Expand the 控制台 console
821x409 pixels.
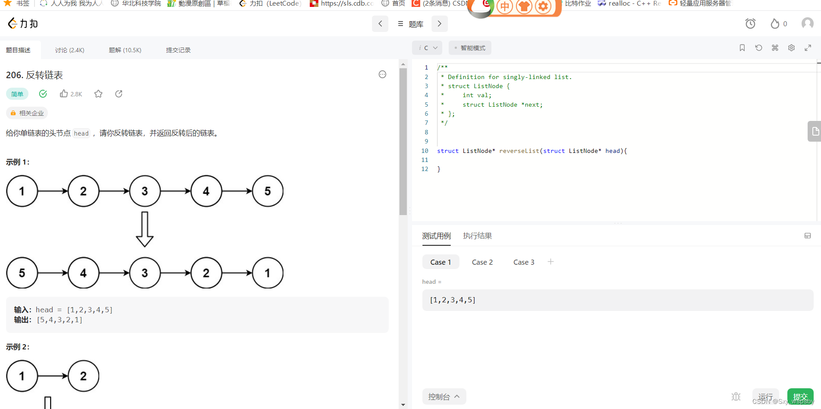[444, 396]
